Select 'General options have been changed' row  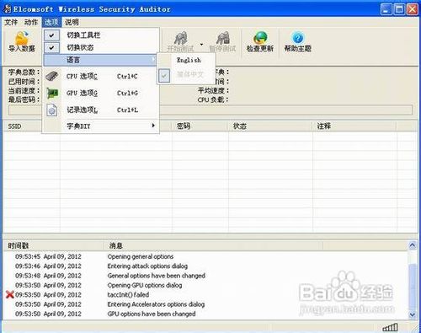[x=157, y=276]
